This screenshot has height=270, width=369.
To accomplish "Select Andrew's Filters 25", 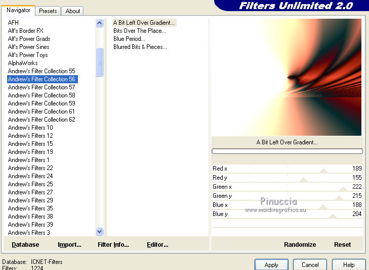I will [x=30, y=184].
